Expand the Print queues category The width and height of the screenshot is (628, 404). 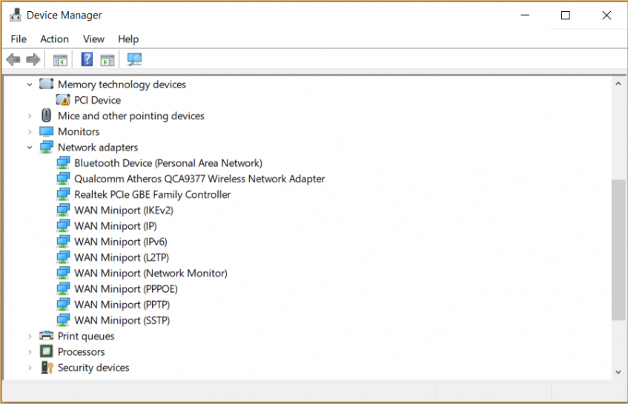pos(30,337)
